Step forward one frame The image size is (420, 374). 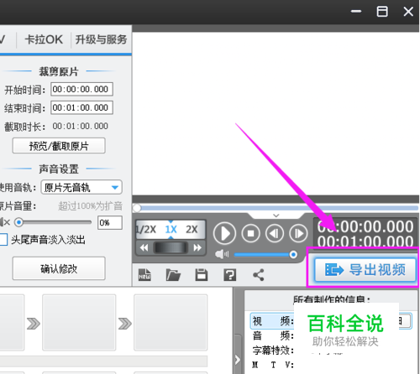pyautogui.click(x=298, y=233)
